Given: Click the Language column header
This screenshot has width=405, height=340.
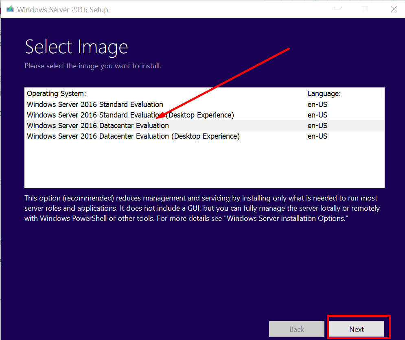Looking at the screenshot, I should click(x=324, y=93).
